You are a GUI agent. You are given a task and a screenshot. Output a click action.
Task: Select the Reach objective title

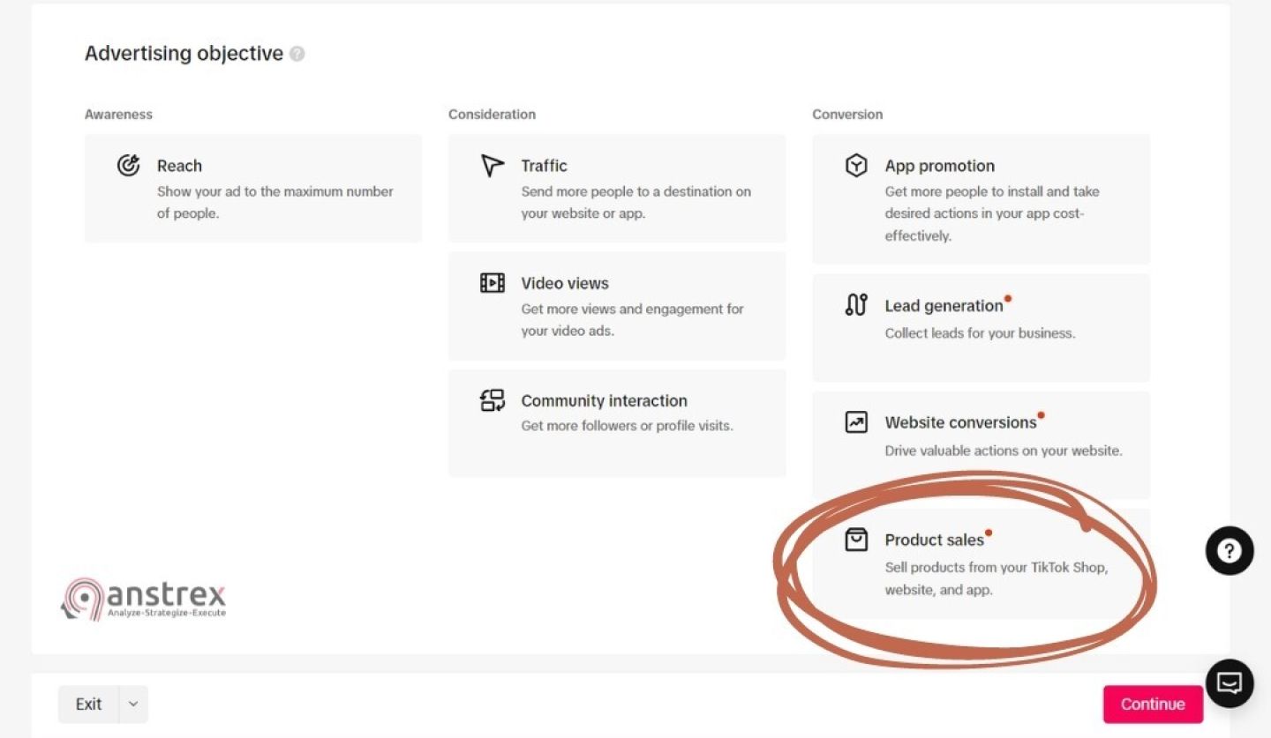click(x=179, y=166)
